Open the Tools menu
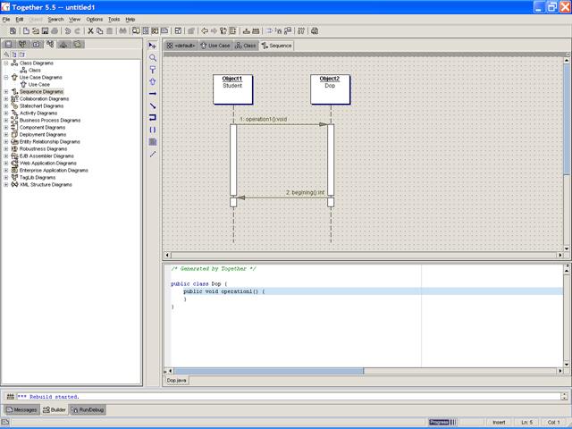The width and height of the screenshot is (572, 429). [114, 19]
